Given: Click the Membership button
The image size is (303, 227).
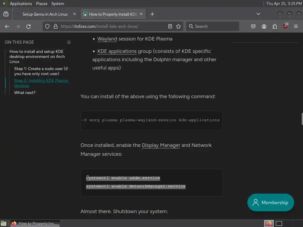Looking at the screenshot, I should [270, 202].
